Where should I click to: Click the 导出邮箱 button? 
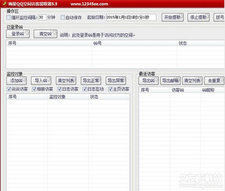tap(170, 81)
